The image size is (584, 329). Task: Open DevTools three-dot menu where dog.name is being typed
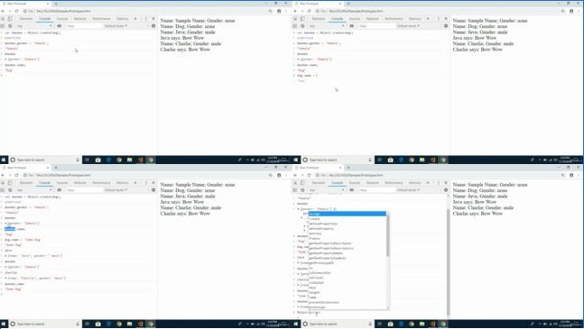(x=438, y=19)
